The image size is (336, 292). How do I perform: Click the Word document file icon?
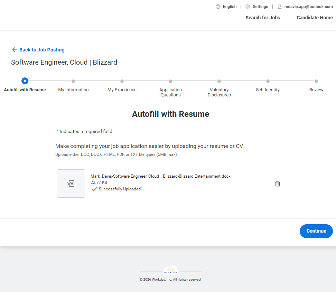71,183
